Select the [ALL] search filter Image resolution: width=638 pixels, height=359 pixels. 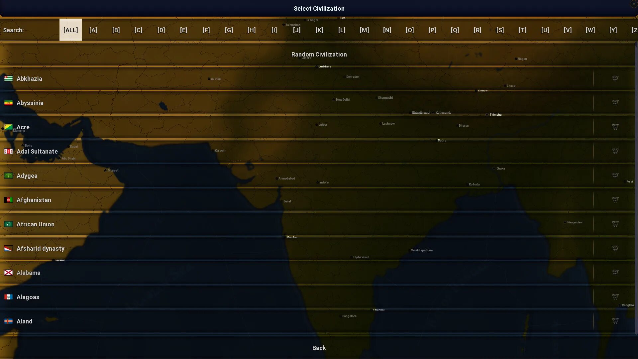pos(70,30)
